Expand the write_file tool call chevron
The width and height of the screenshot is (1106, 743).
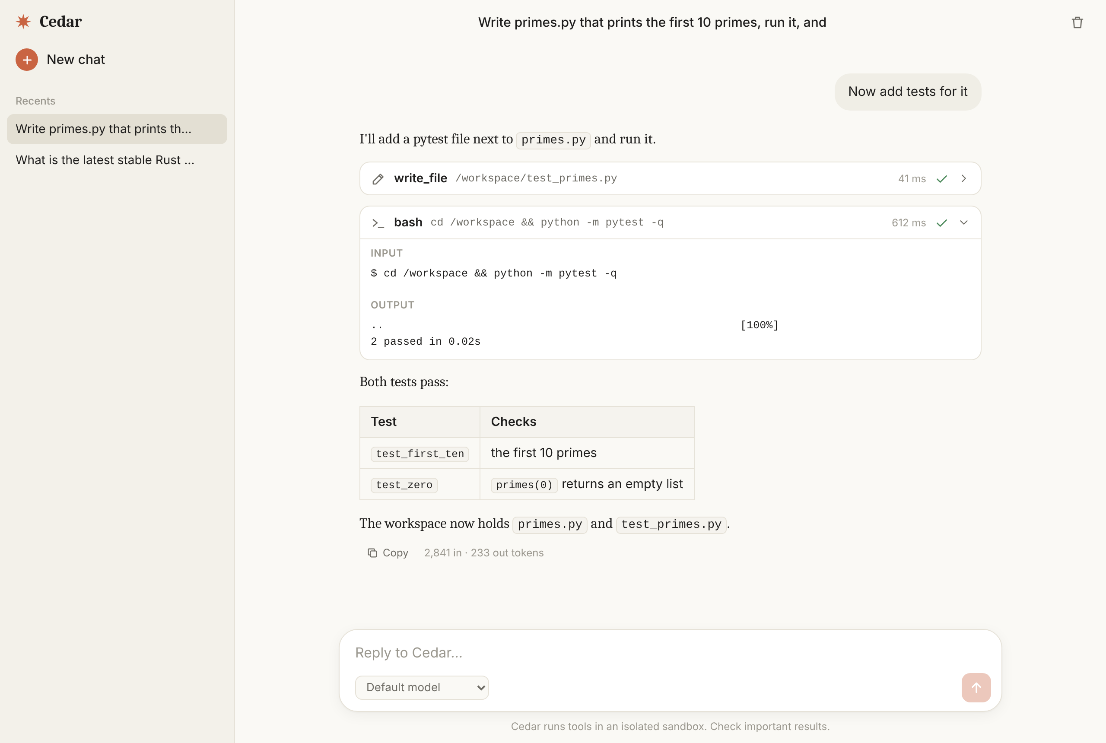(964, 179)
